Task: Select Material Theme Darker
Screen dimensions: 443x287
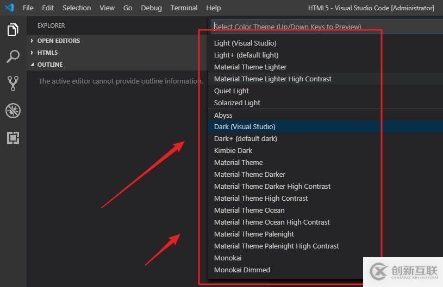Action: (x=326, y=175)
